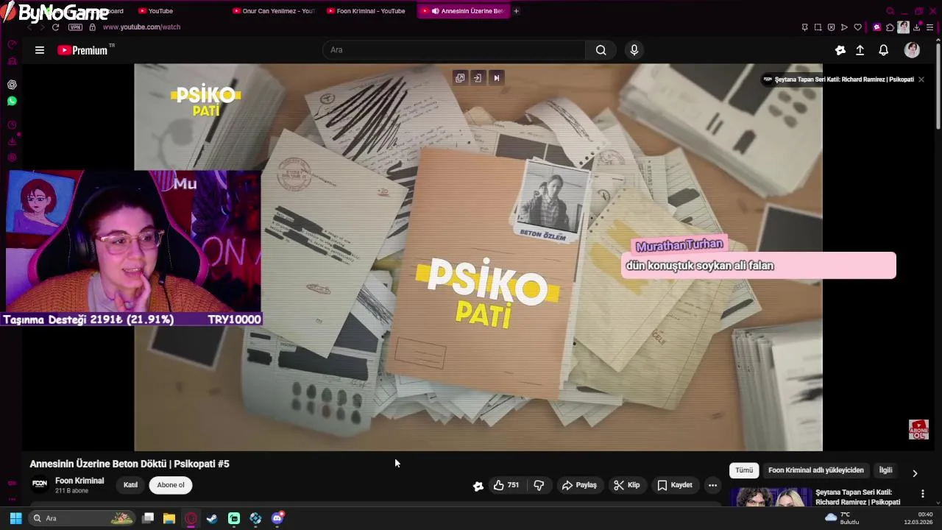Open the browser extensions puzzle icon
942x530 pixels.
tap(890, 27)
